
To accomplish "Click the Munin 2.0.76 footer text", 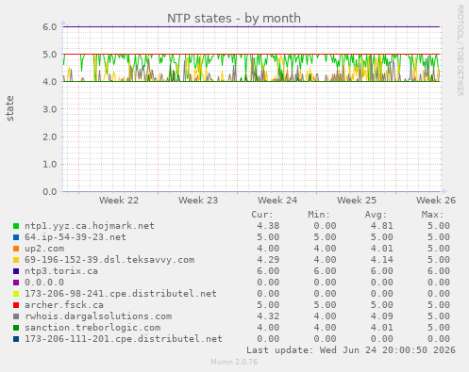I will tap(234, 362).
